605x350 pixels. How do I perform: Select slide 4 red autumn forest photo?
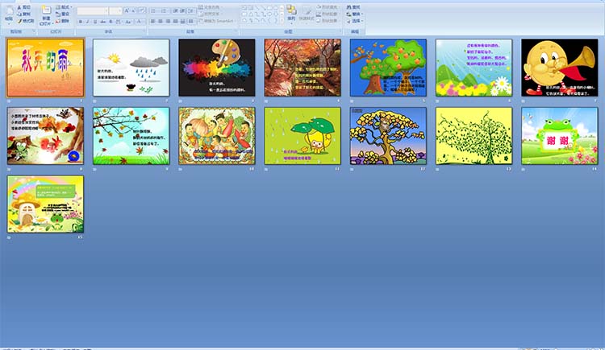[x=302, y=68]
